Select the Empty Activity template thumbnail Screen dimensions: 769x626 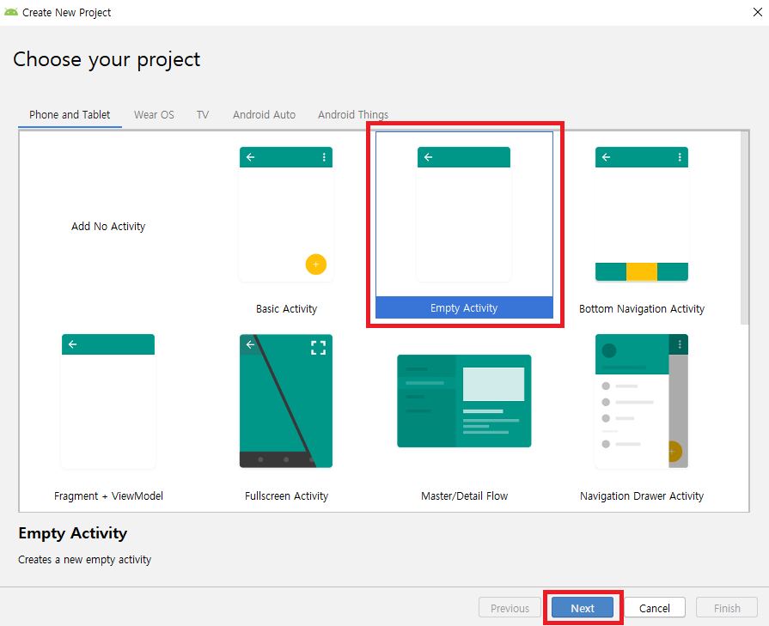[464, 214]
